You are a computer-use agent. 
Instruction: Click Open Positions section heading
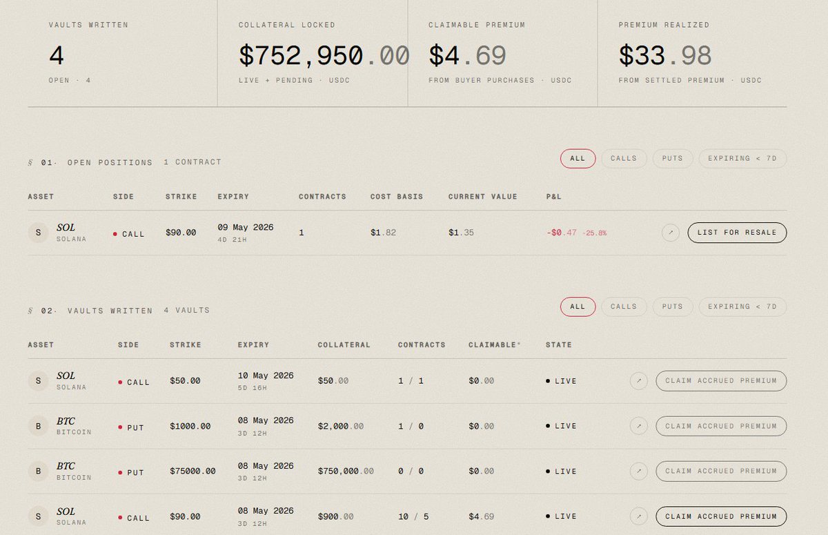(110, 163)
